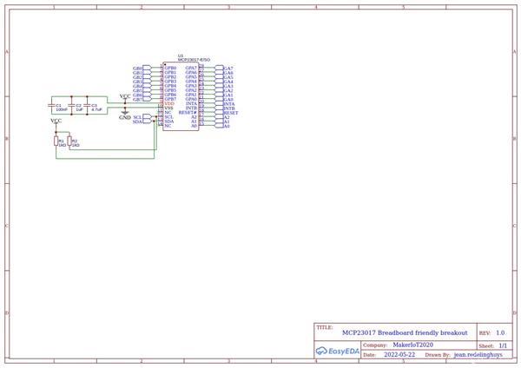Select resistor R2 symbol

[x=69, y=141]
